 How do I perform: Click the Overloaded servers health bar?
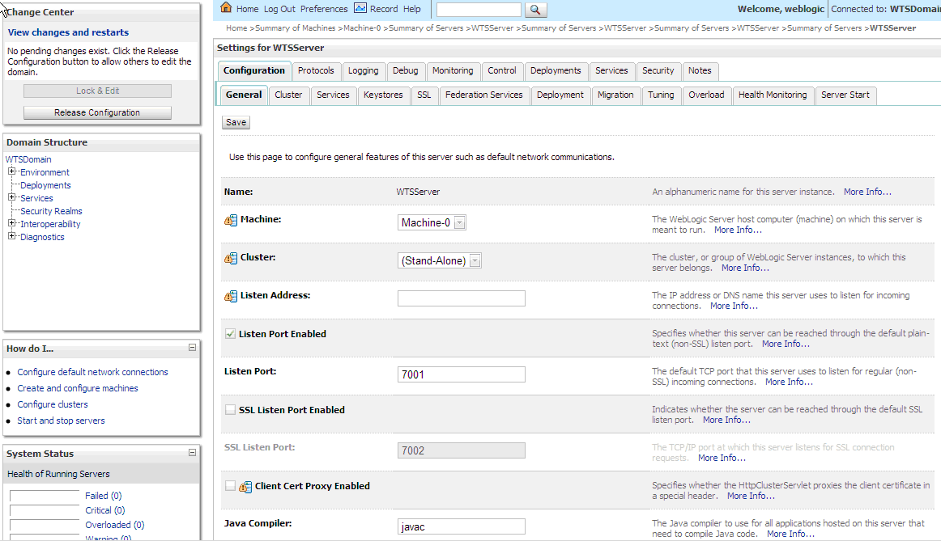[x=45, y=526]
